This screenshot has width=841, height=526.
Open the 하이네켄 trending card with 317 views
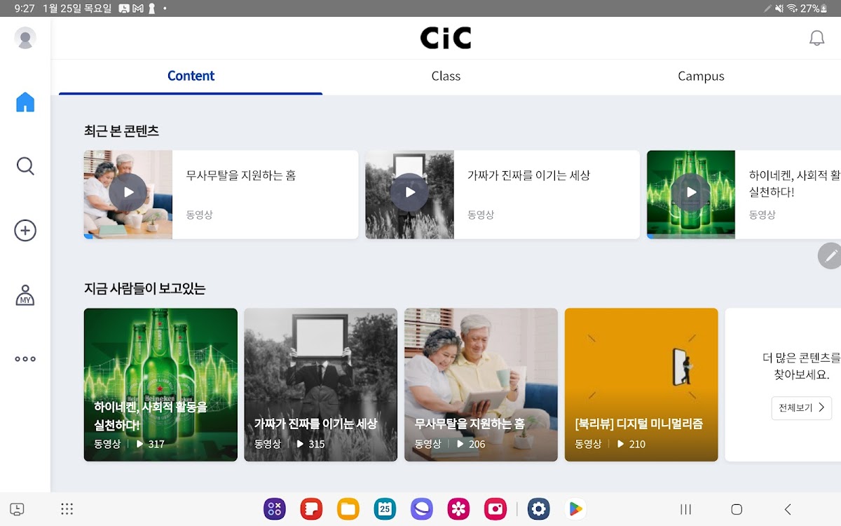[160, 384]
